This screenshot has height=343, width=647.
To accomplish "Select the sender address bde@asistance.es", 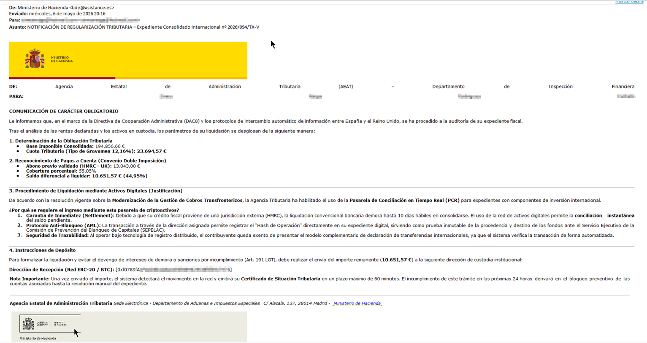I will [92, 8].
